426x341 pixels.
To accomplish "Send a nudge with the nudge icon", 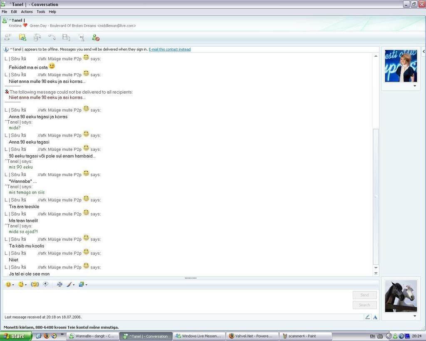I will pos(35,284).
